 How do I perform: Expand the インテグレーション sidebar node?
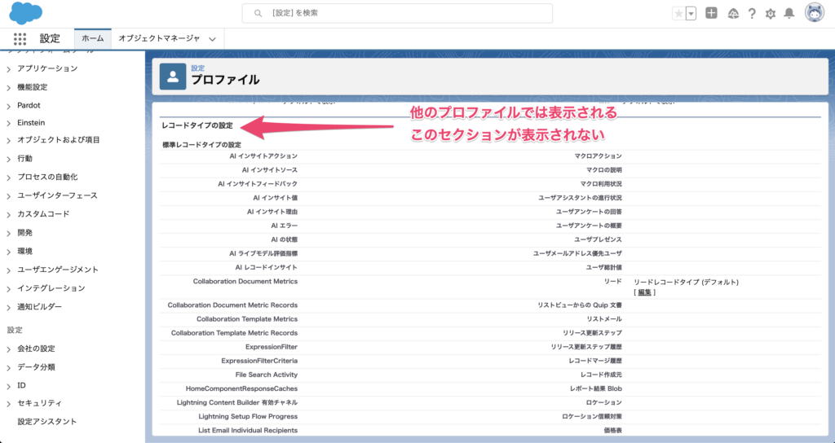tap(8, 289)
